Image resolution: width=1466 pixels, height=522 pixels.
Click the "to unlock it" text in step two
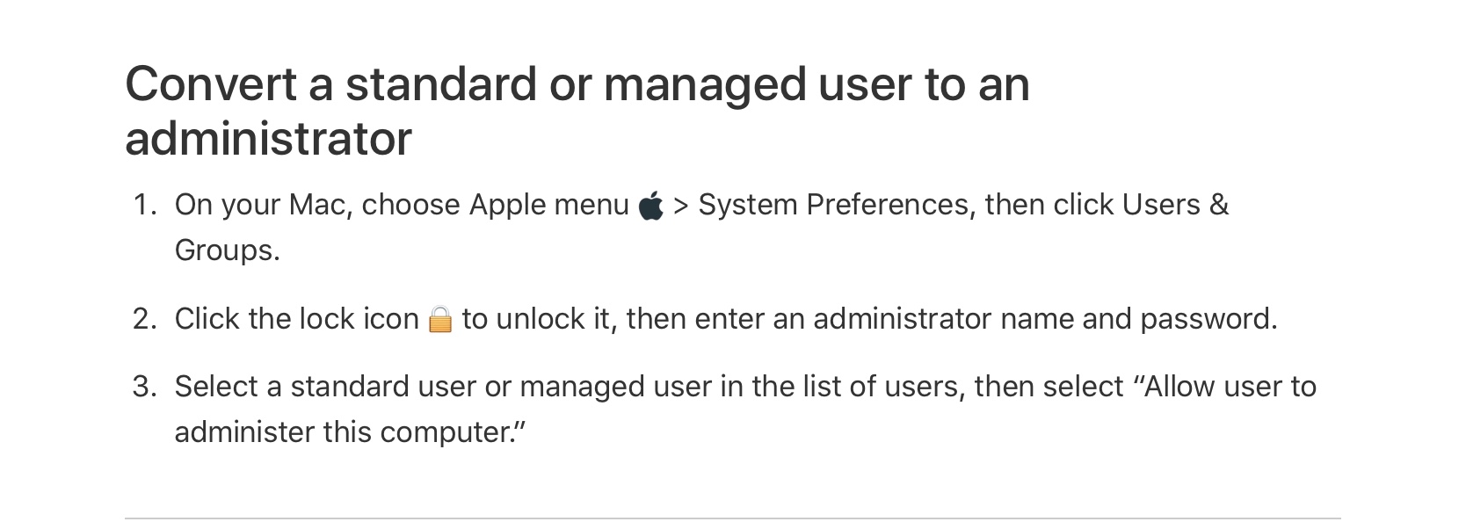[536, 319]
